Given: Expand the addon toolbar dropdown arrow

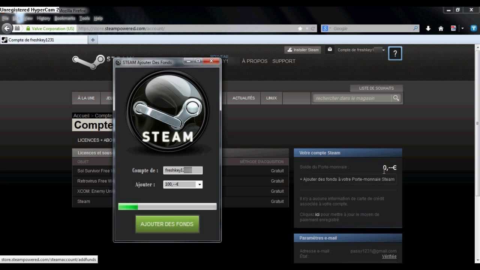Looking at the screenshot, I should pos(462,28).
